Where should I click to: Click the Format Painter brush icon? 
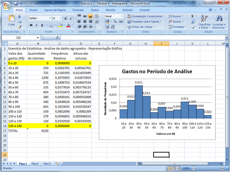point(19,27)
